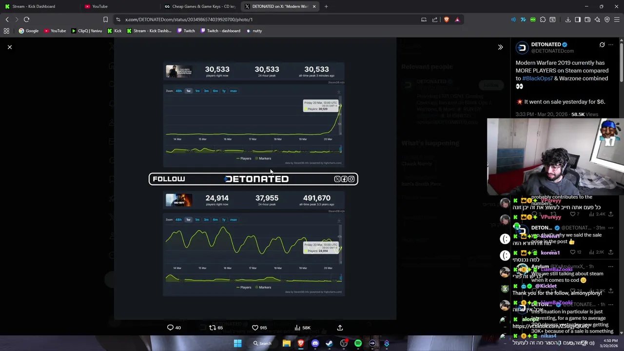
Task: Click the Modern Warfare game thumbnail in chart
Action: pyautogui.click(x=179, y=71)
